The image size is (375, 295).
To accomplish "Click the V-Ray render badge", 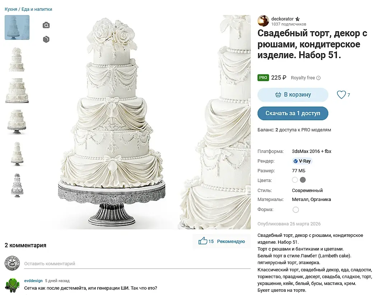I will [302, 161].
